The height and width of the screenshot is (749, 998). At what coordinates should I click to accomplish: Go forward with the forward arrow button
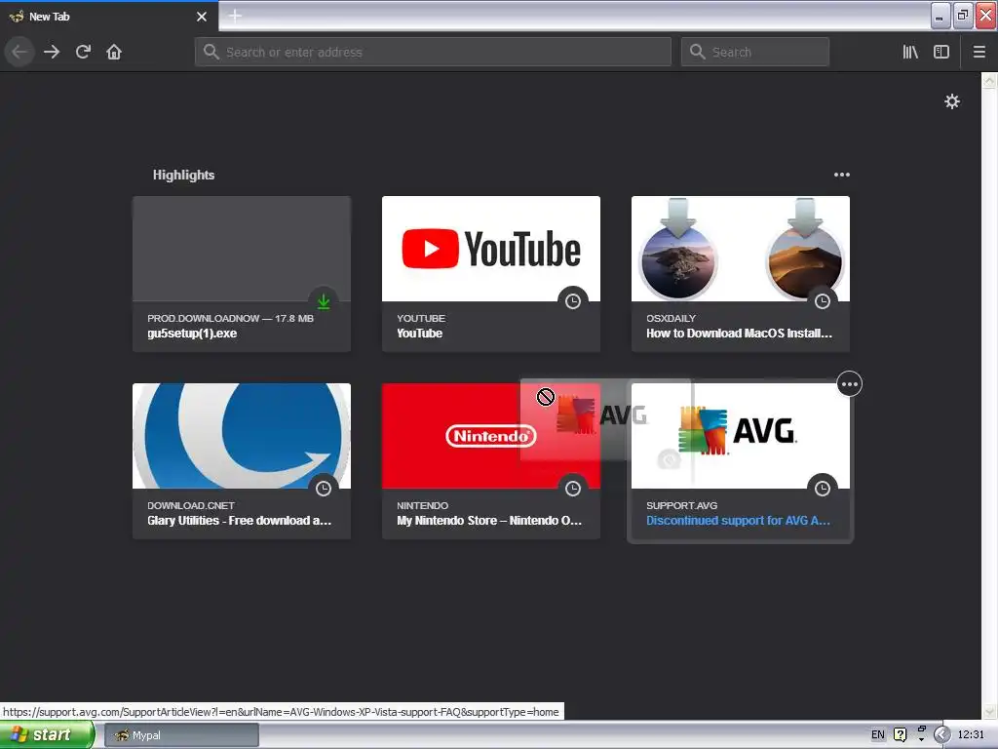tap(52, 52)
